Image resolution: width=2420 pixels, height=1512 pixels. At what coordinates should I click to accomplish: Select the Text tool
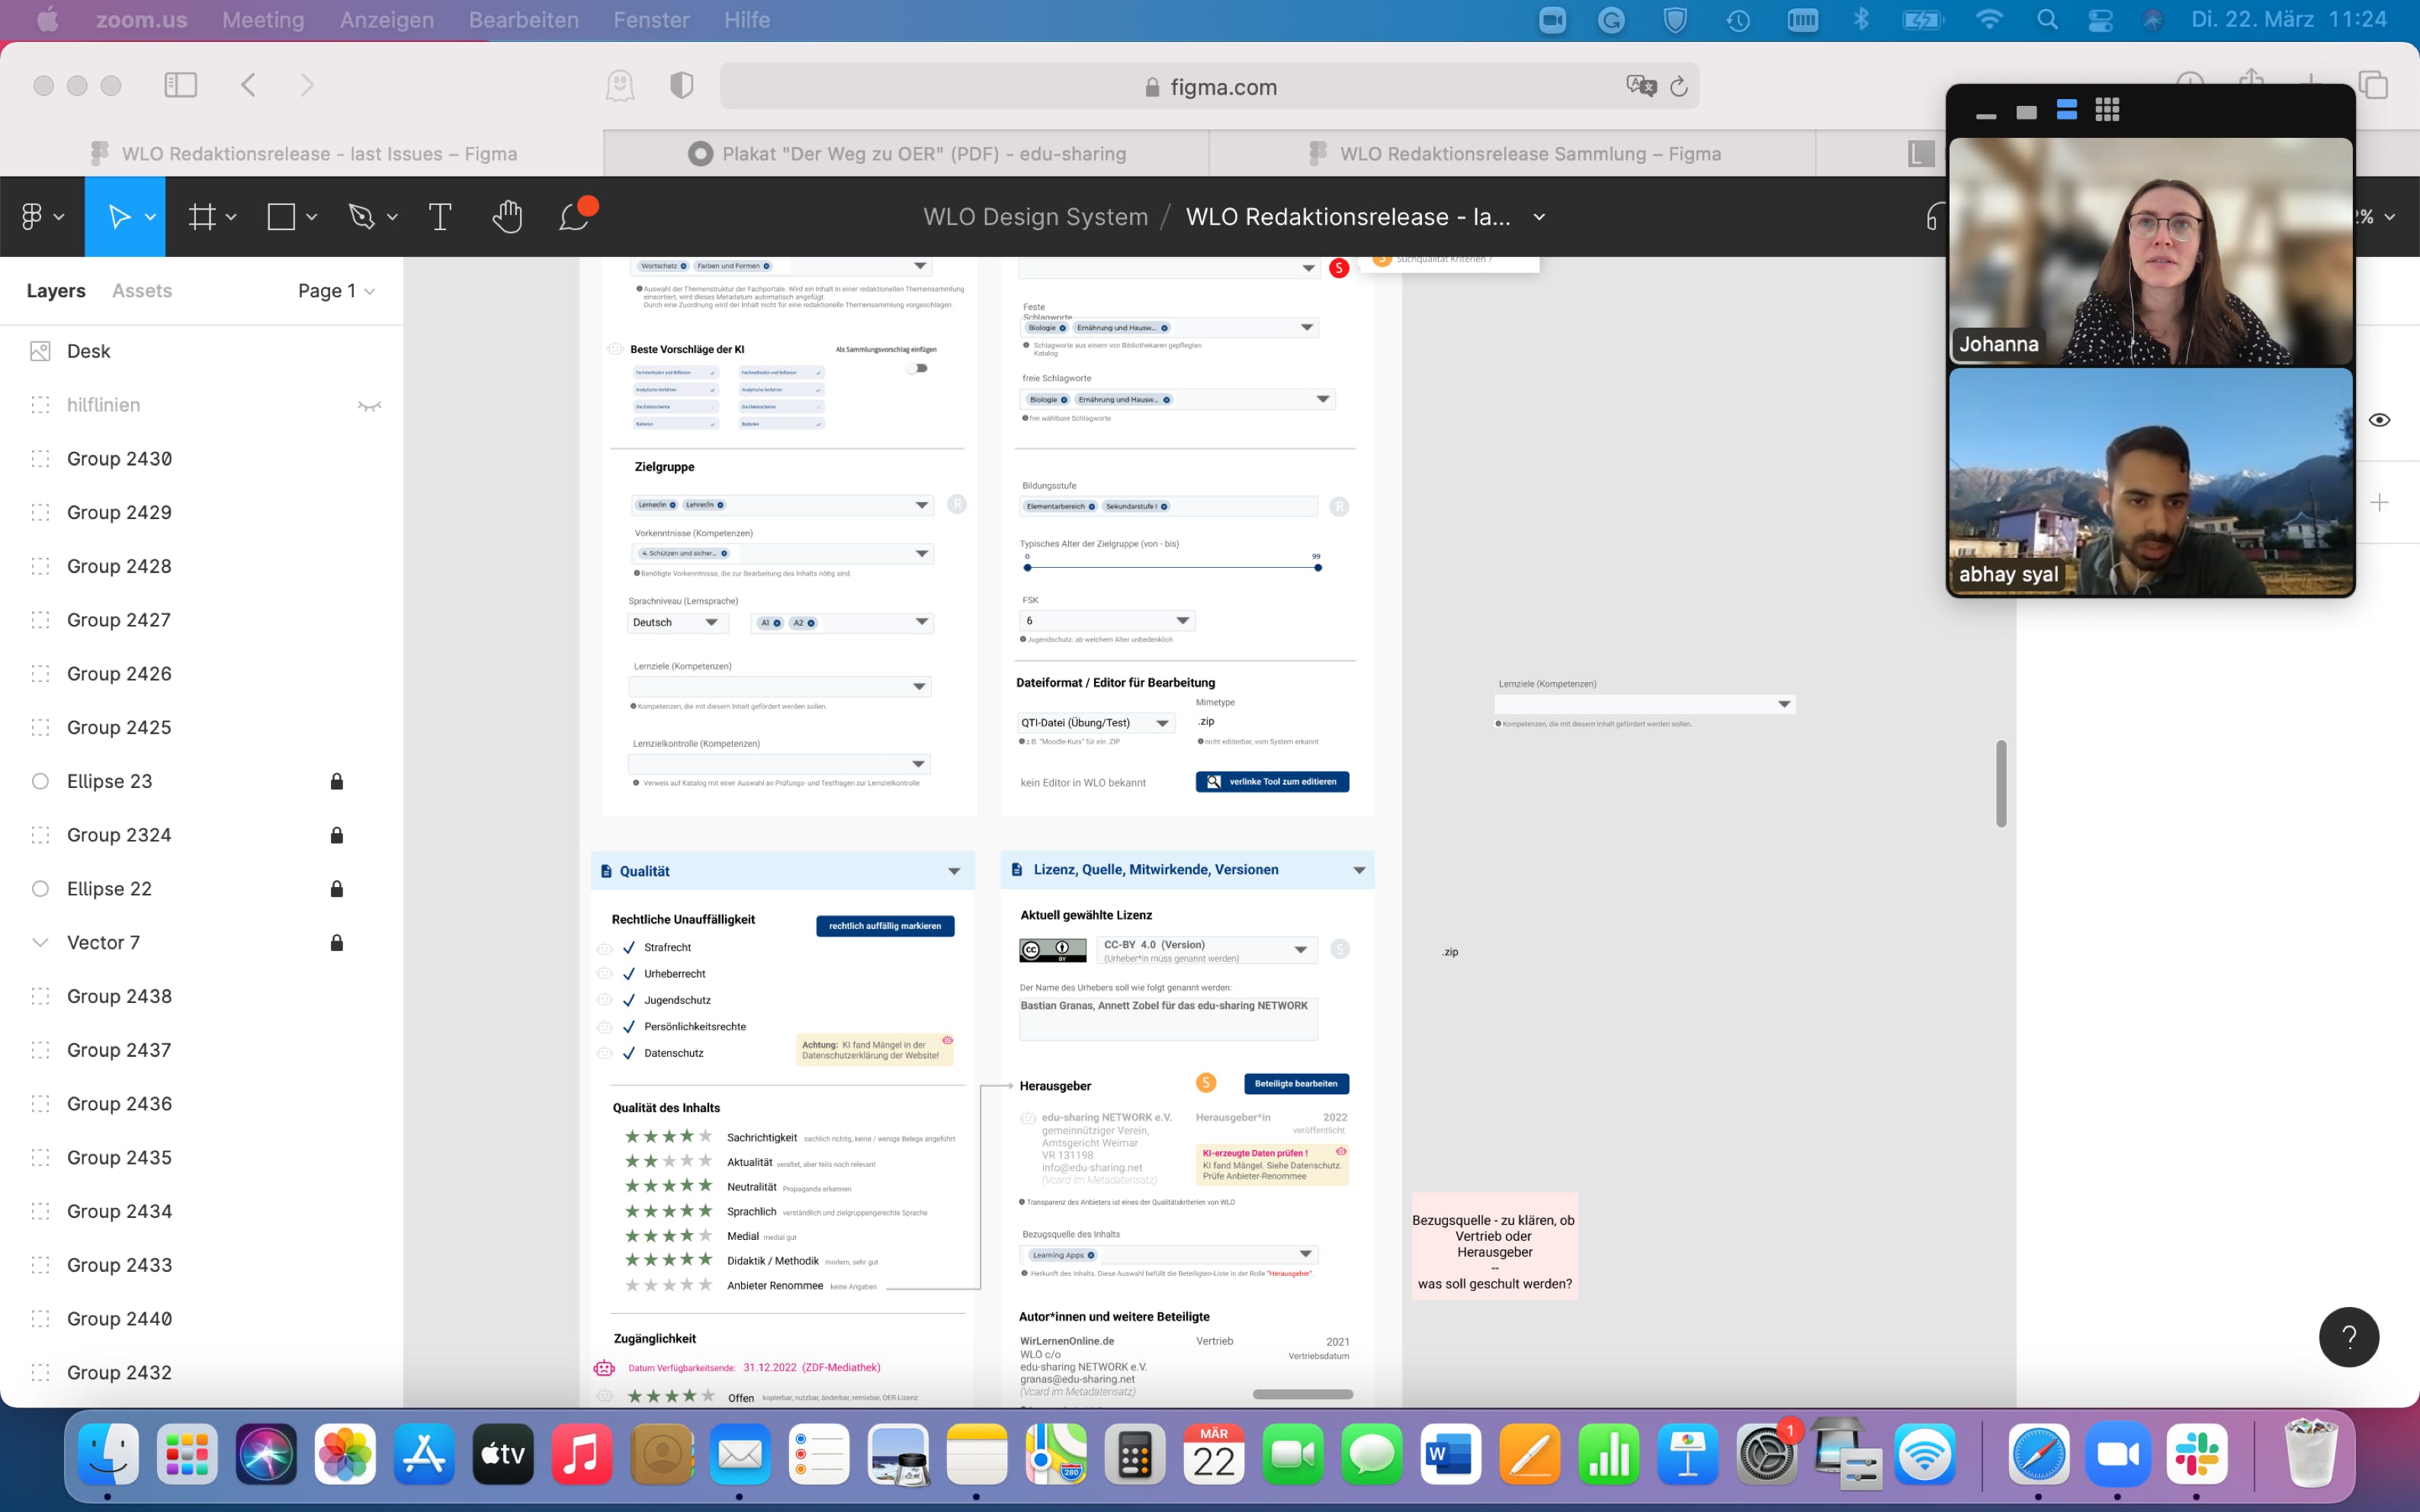click(x=440, y=217)
